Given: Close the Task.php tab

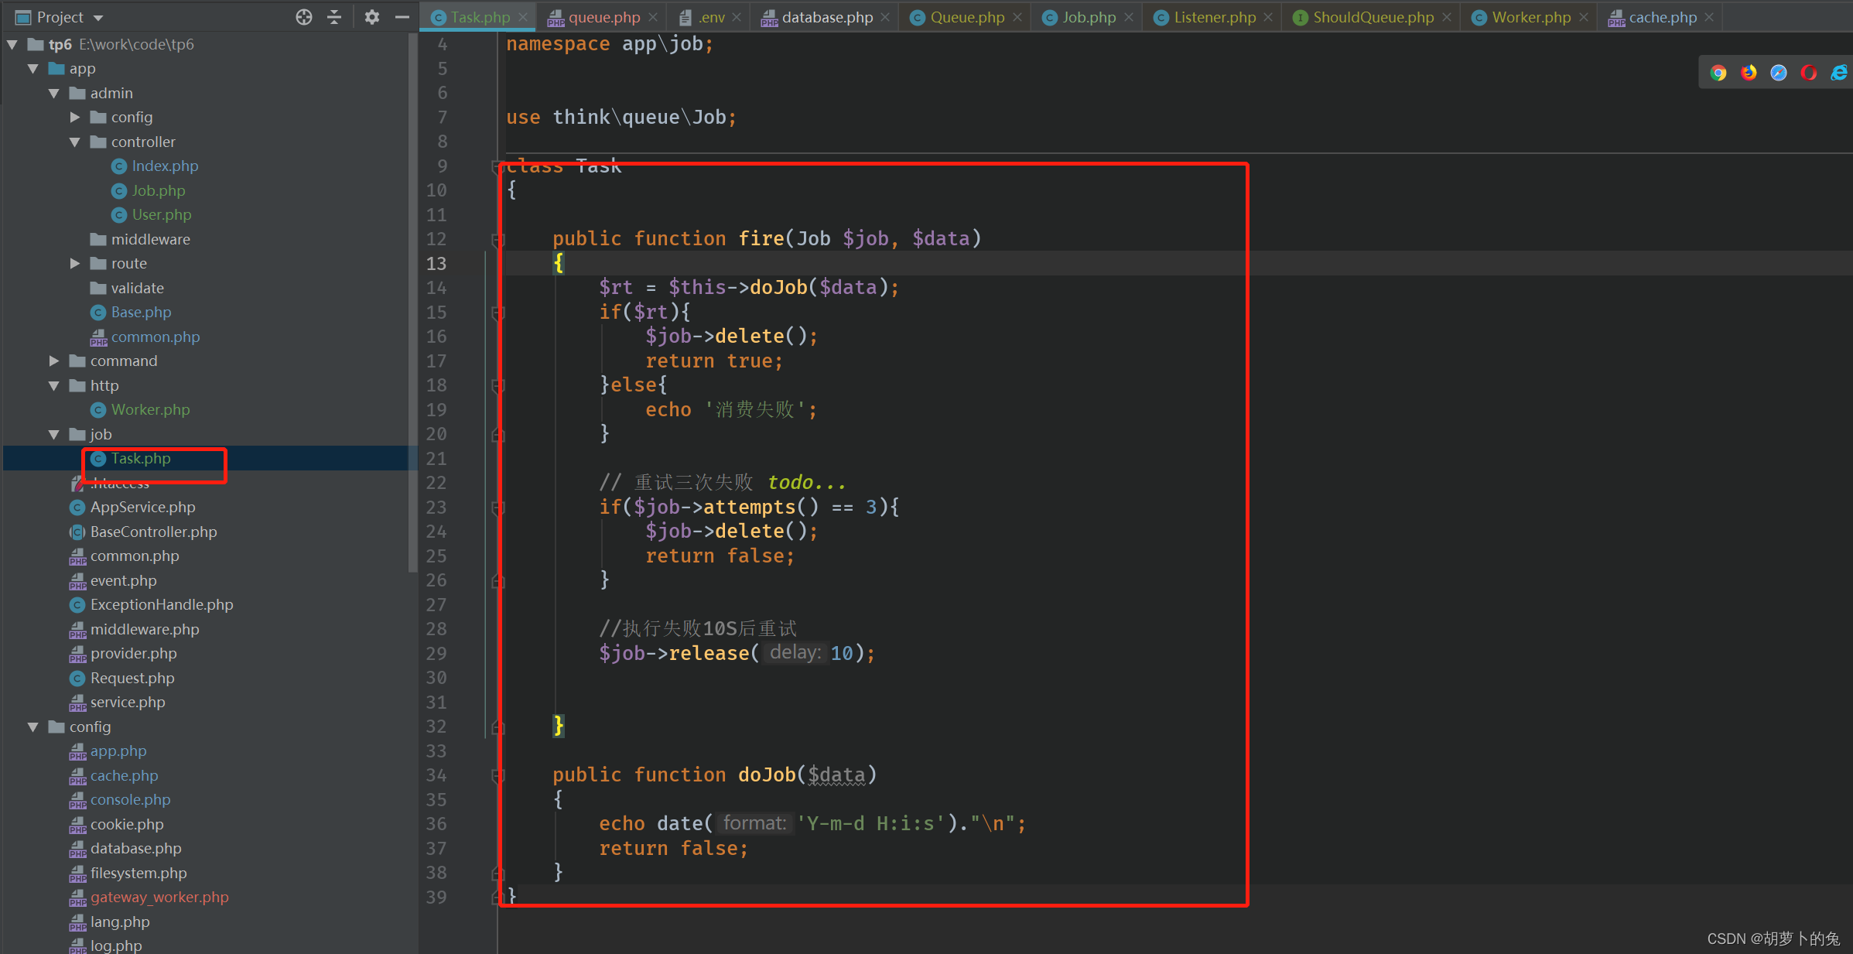Looking at the screenshot, I should (524, 17).
